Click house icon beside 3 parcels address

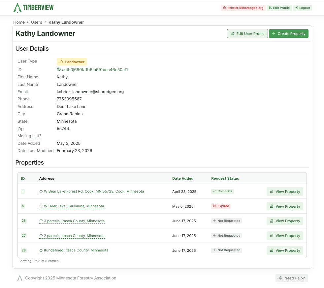click(x=41, y=221)
